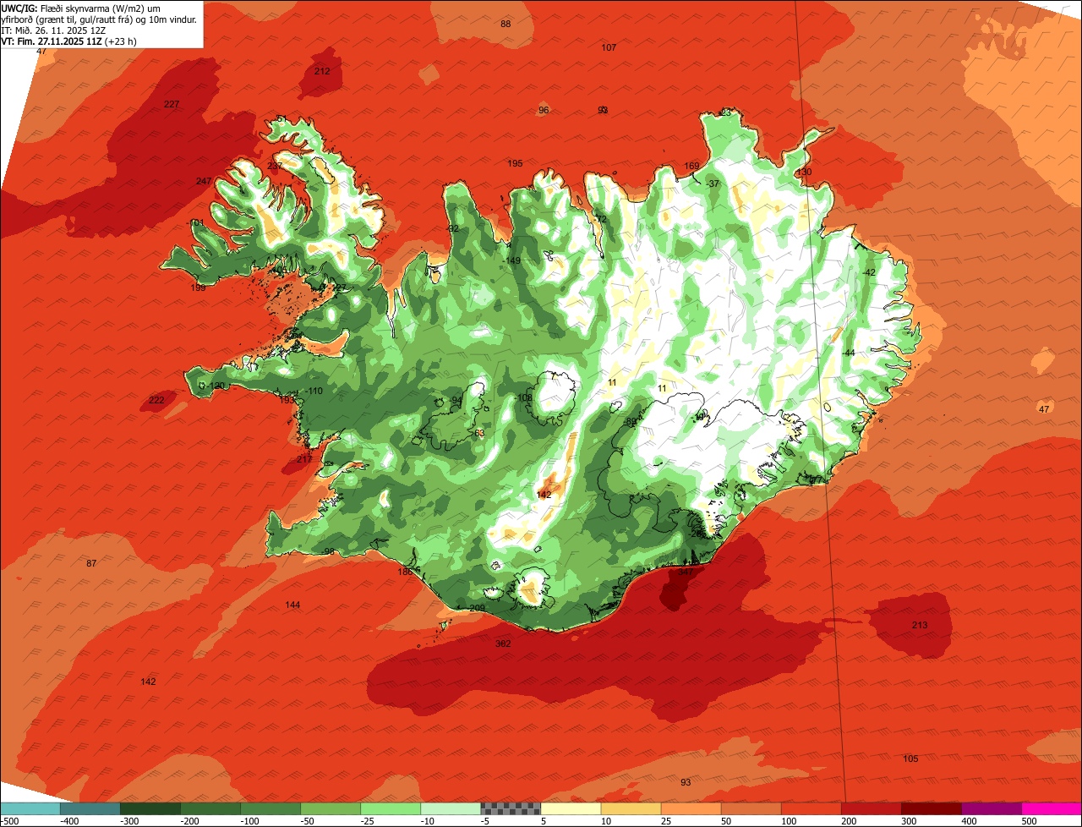Click the value 87 southwest of Iceland
This screenshot has height=827, width=1082.
pyautogui.click(x=91, y=564)
